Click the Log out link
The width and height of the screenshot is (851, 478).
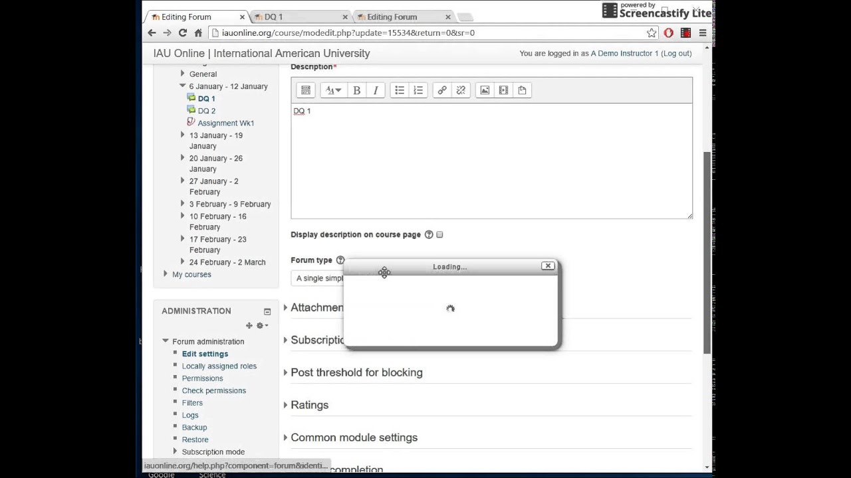676,53
